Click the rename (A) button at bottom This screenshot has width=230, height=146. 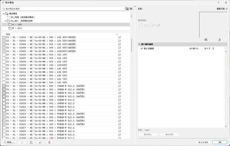point(40,142)
